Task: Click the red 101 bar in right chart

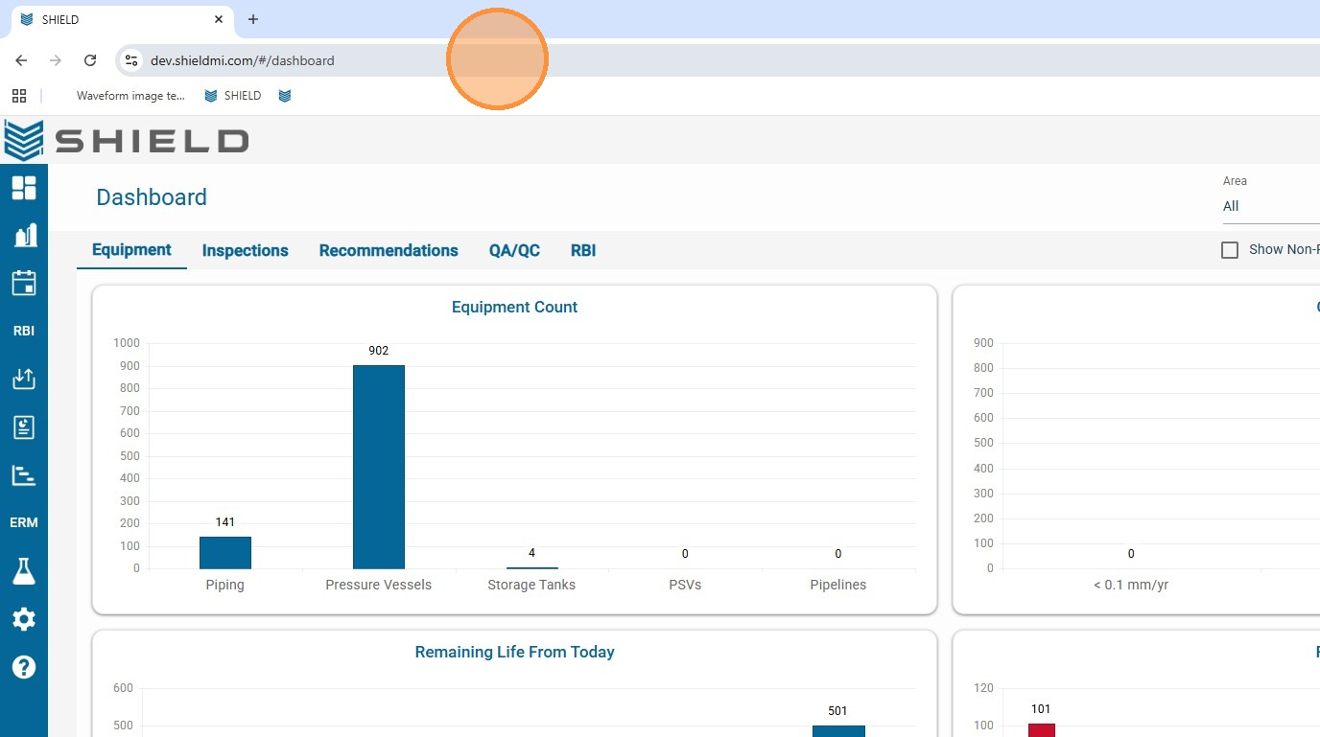Action: tap(1042, 730)
